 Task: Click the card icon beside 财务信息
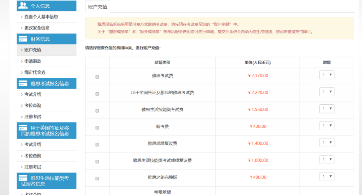[x=23, y=39]
